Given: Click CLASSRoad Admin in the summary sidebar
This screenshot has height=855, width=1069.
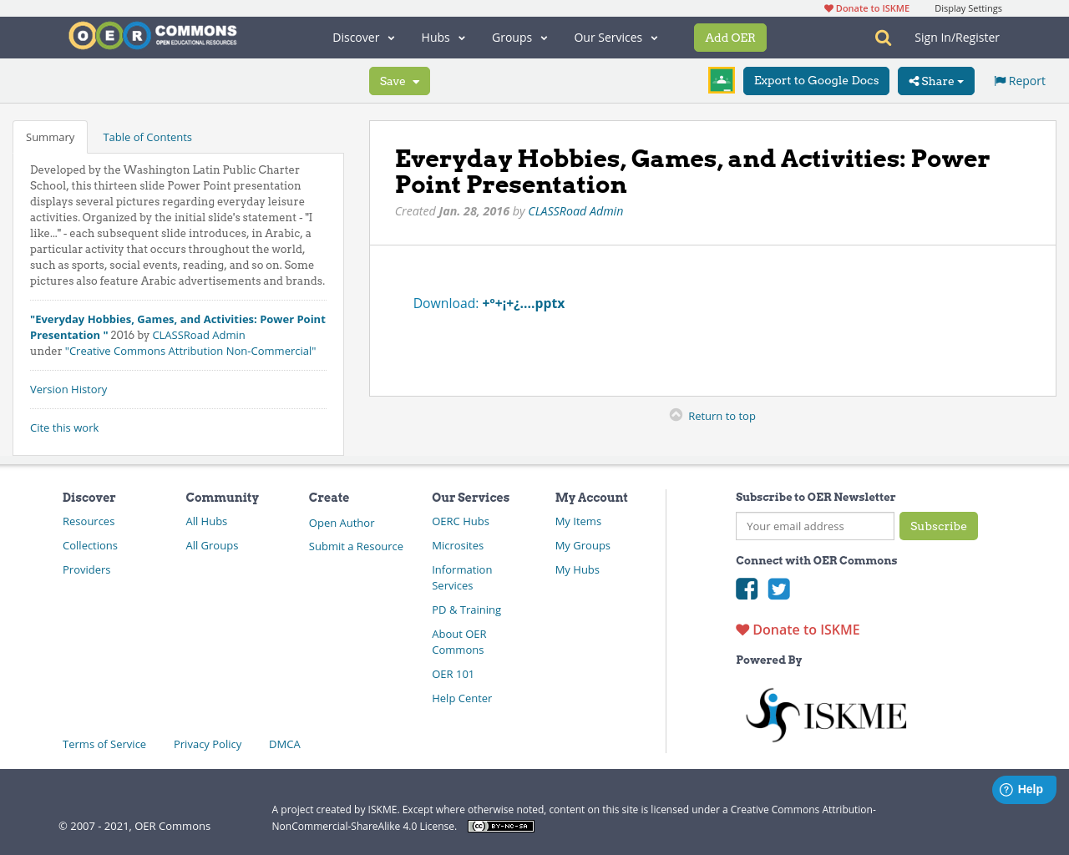Looking at the screenshot, I should point(199,335).
